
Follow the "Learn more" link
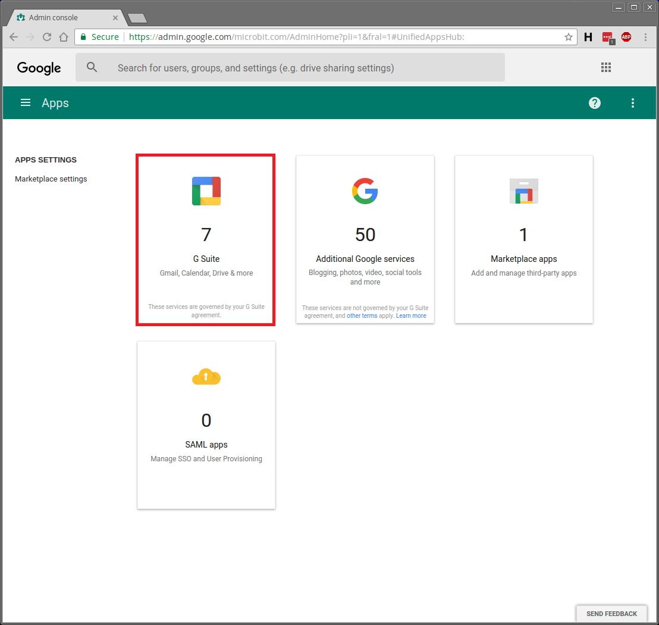click(411, 316)
